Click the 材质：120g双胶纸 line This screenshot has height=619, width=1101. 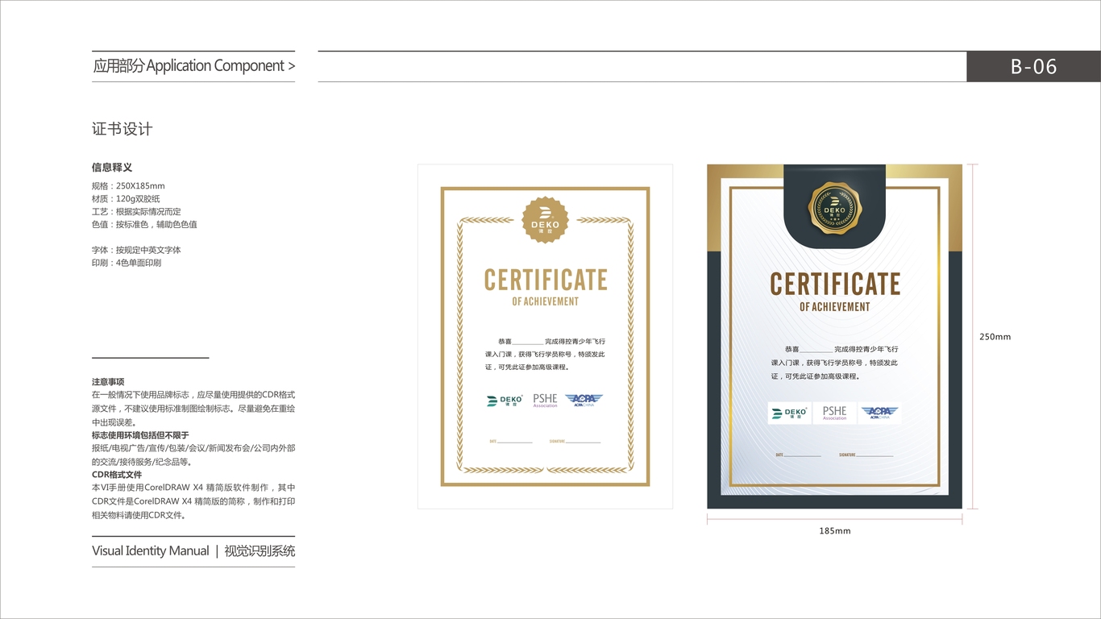click(126, 199)
